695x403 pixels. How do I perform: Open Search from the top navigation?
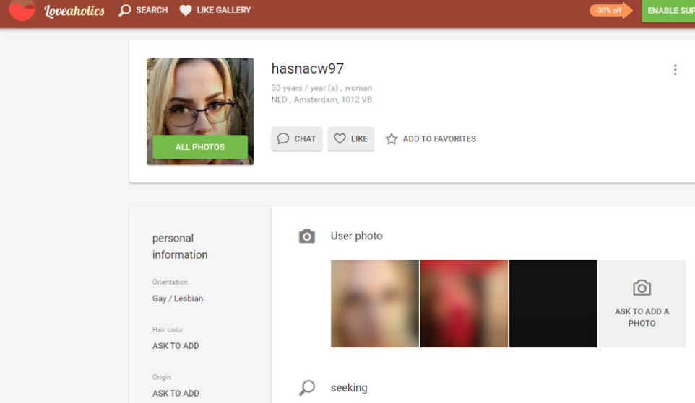143,10
